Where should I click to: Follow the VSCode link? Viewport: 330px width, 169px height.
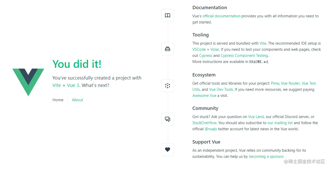[199, 49]
